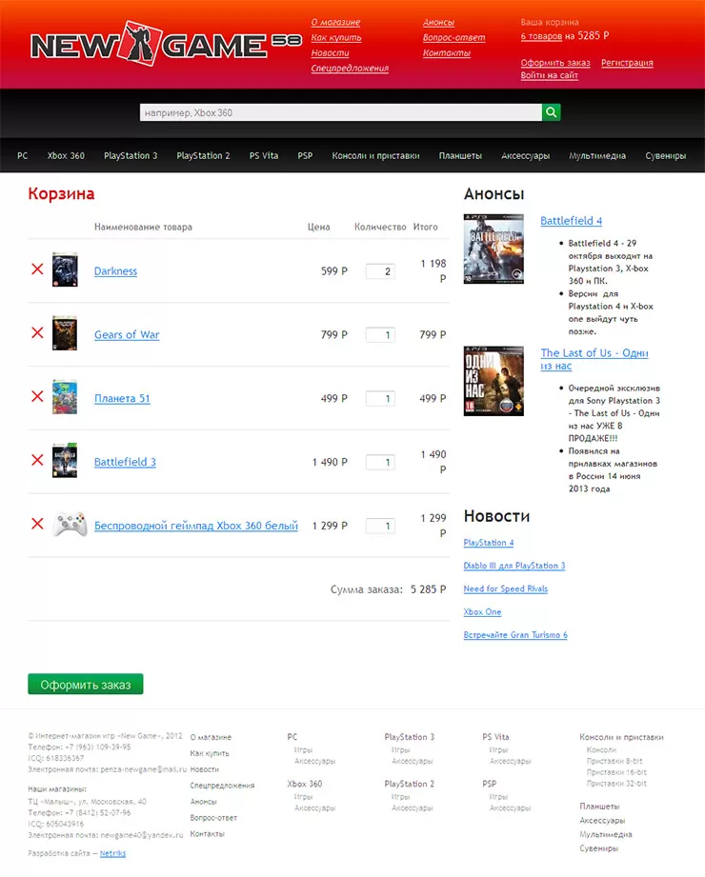Viewport: 705px width, 877px height.
Task: Open the Спецпредложения link in header
Action: (x=350, y=69)
